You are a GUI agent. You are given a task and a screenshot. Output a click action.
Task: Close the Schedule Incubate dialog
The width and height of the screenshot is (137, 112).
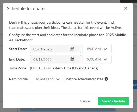tap(126, 9)
